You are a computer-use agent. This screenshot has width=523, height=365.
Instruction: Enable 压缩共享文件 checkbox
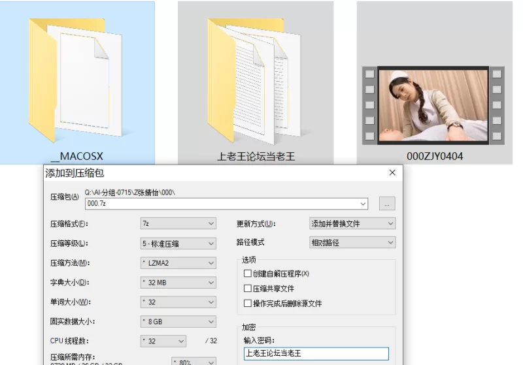coord(248,289)
